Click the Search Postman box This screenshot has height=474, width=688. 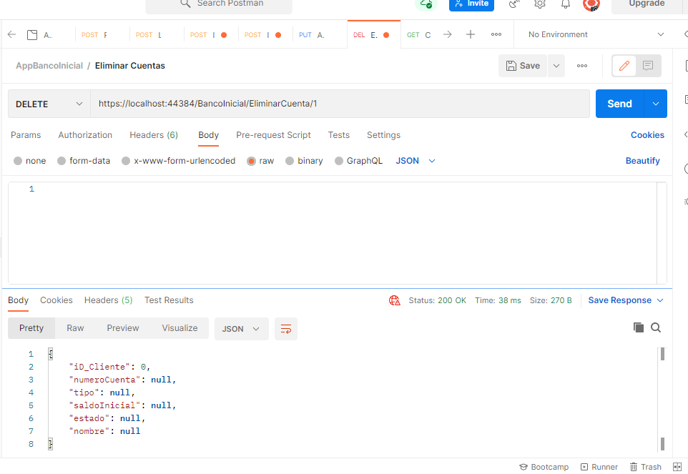pyautogui.click(x=219, y=4)
